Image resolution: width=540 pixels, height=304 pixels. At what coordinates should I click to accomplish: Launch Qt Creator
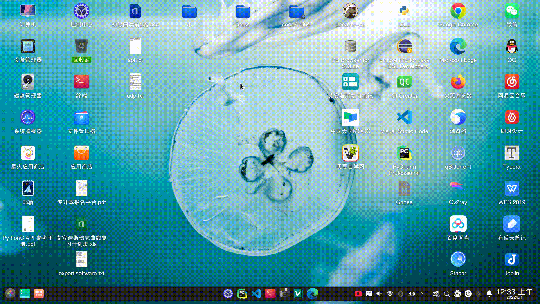[x=404, y=82]
